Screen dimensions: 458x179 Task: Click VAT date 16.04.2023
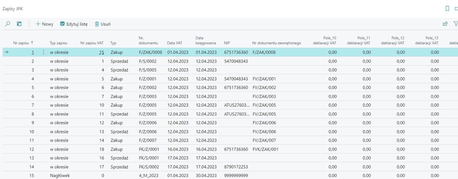point(178,149)
